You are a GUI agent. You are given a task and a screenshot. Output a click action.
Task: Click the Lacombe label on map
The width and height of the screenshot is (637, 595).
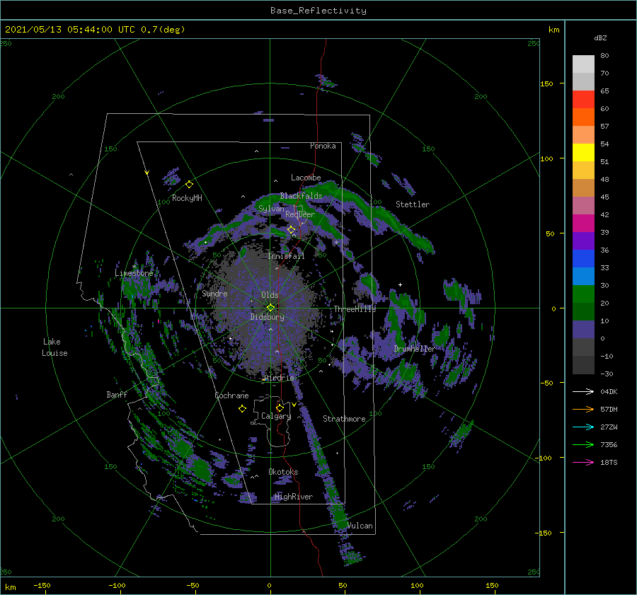click(306, 178)
